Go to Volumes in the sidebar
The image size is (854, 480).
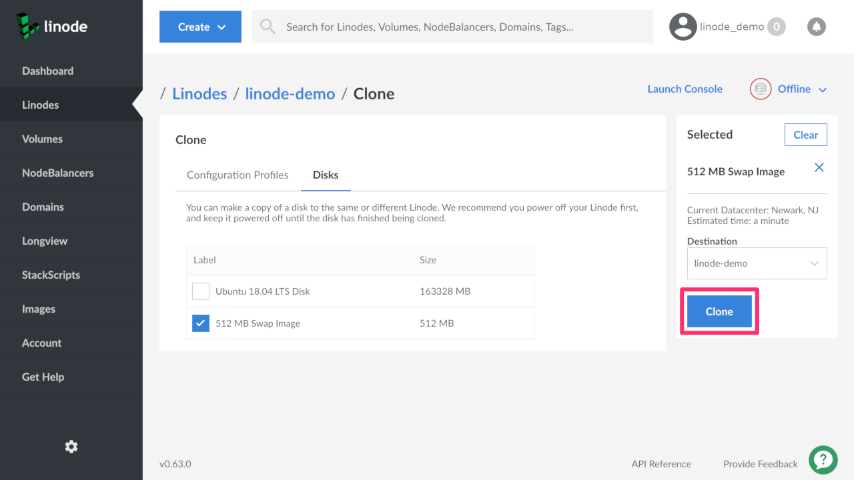pyautogui.click(x=42, y=139)
